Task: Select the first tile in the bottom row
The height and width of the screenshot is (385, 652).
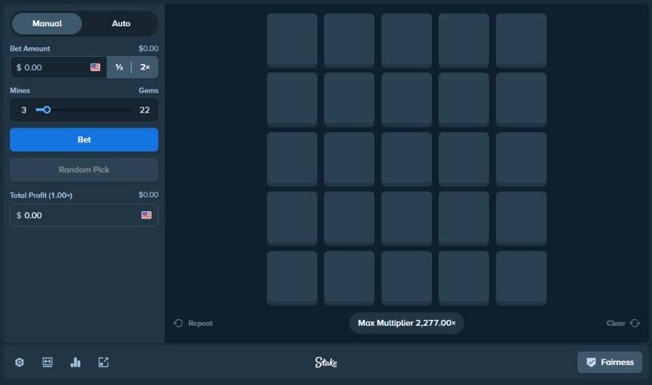Action: 292,278
